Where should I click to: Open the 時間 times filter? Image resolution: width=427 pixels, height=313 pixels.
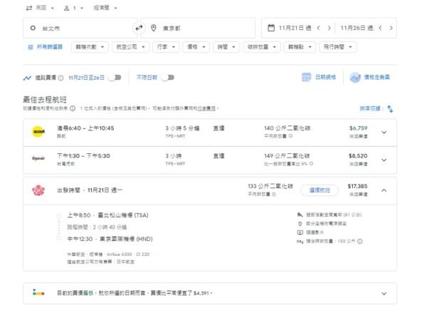(226, 47)
